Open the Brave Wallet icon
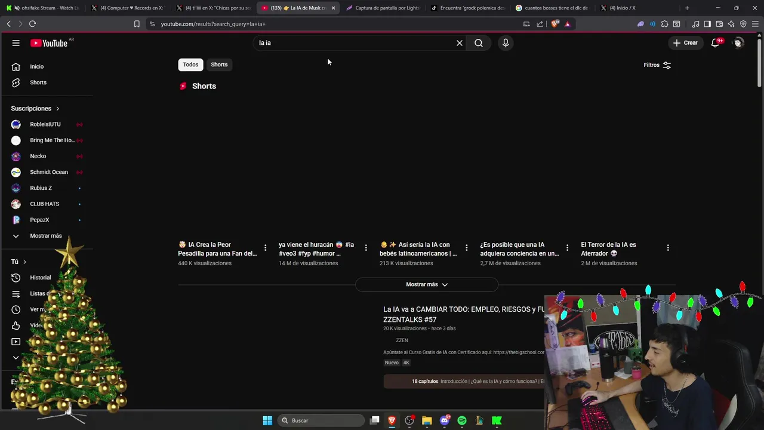 (719, 24)
